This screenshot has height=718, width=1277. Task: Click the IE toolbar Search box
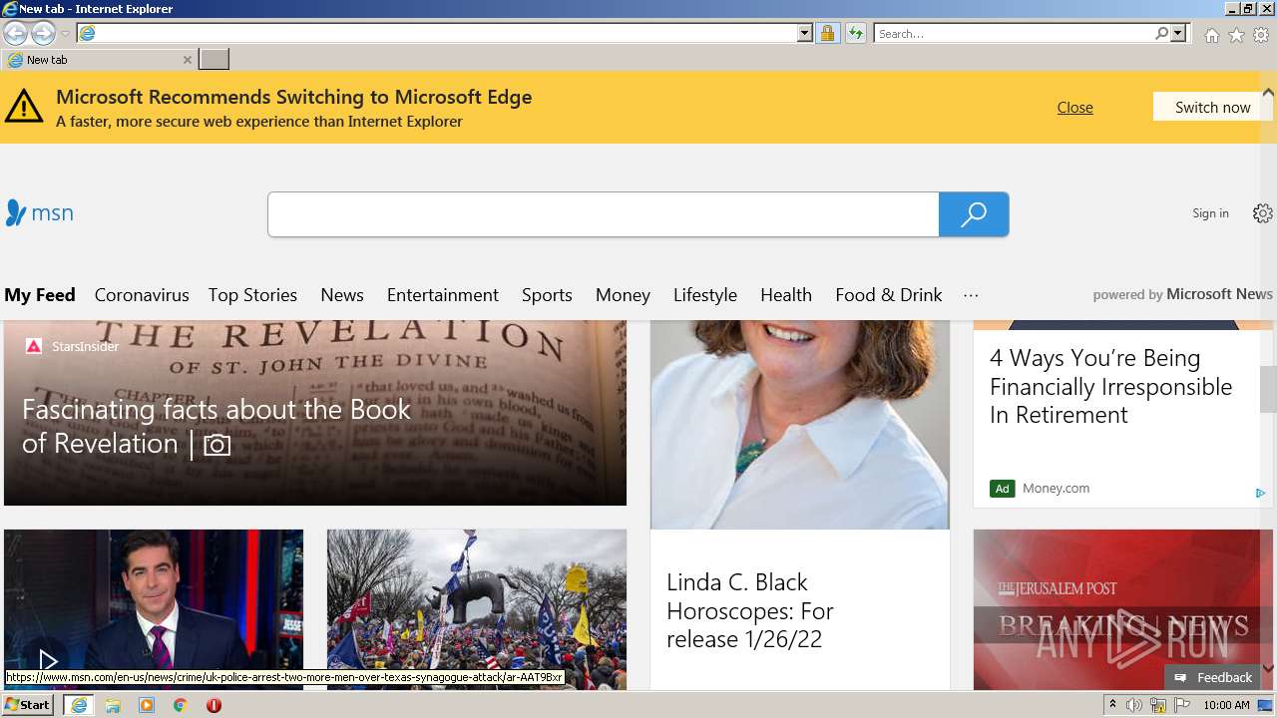pyautogui.click(x=1014, y=33)
